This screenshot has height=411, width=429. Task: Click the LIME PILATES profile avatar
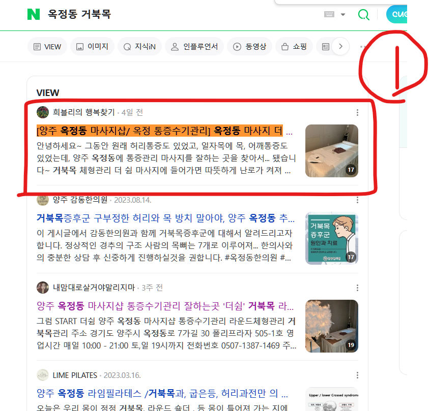[x=43, y=375]
